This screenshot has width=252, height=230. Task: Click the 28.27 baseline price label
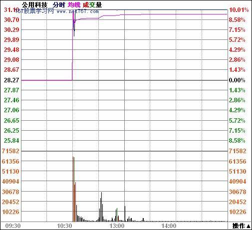tap(11, 80)
